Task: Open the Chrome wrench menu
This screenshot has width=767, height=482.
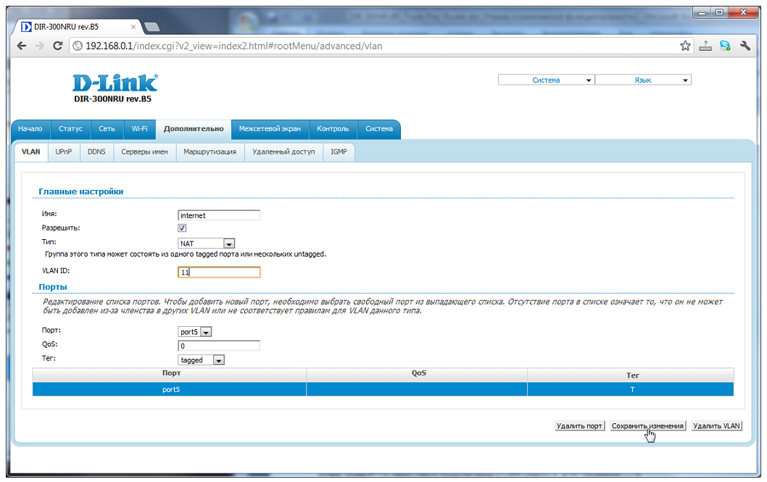Action: [x=745, y=46]
